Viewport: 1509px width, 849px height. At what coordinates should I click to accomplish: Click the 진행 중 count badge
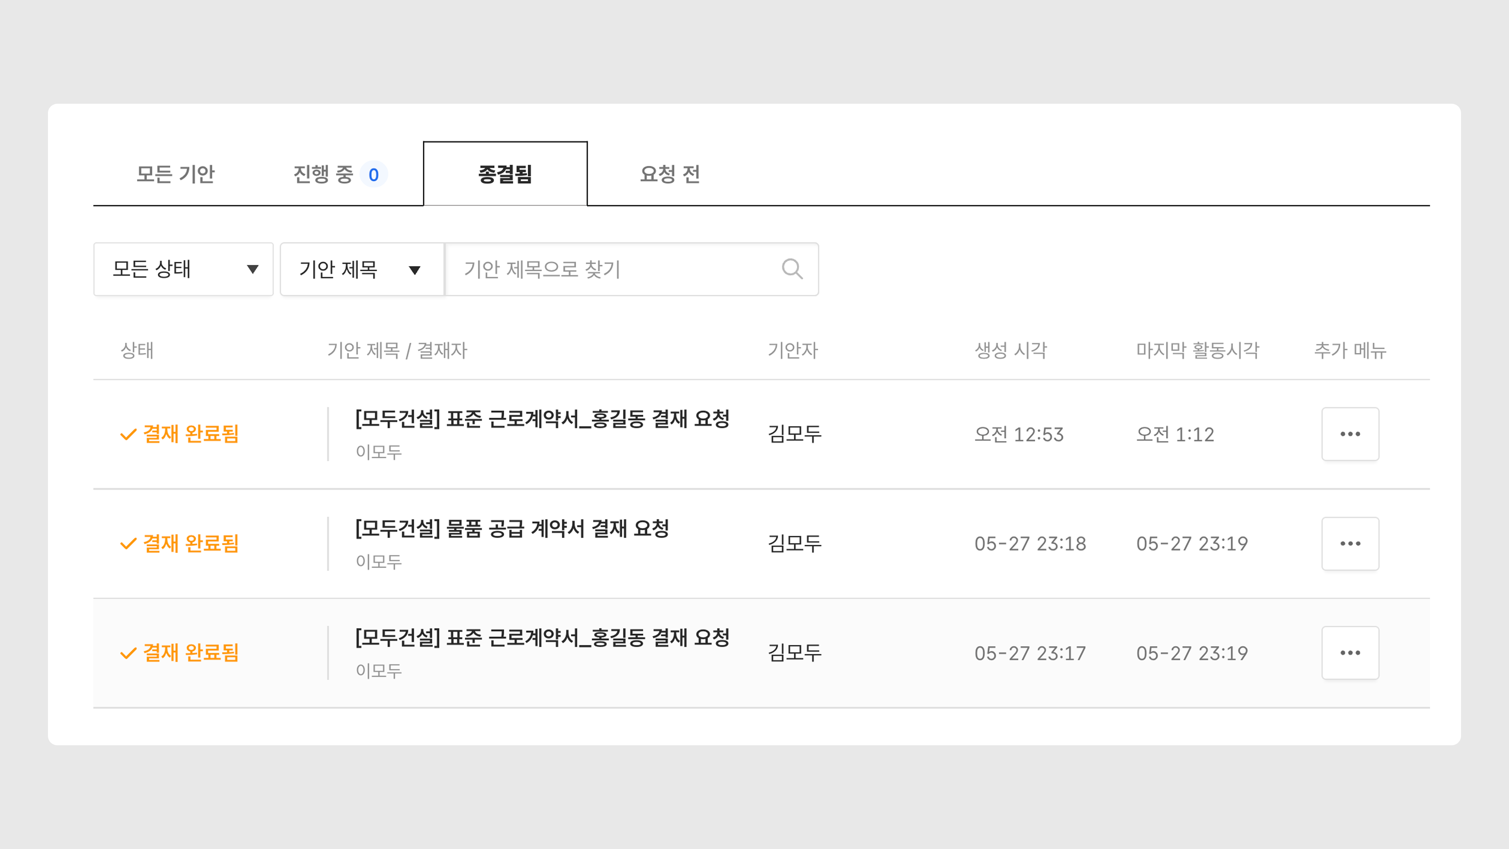[x=373, y=175]
